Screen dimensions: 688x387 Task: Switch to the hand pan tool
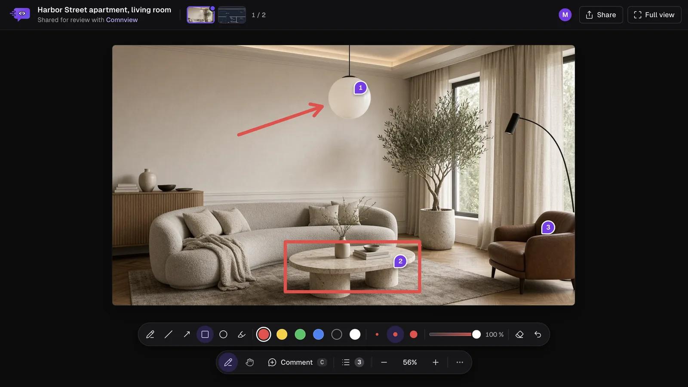click(250, 362)
